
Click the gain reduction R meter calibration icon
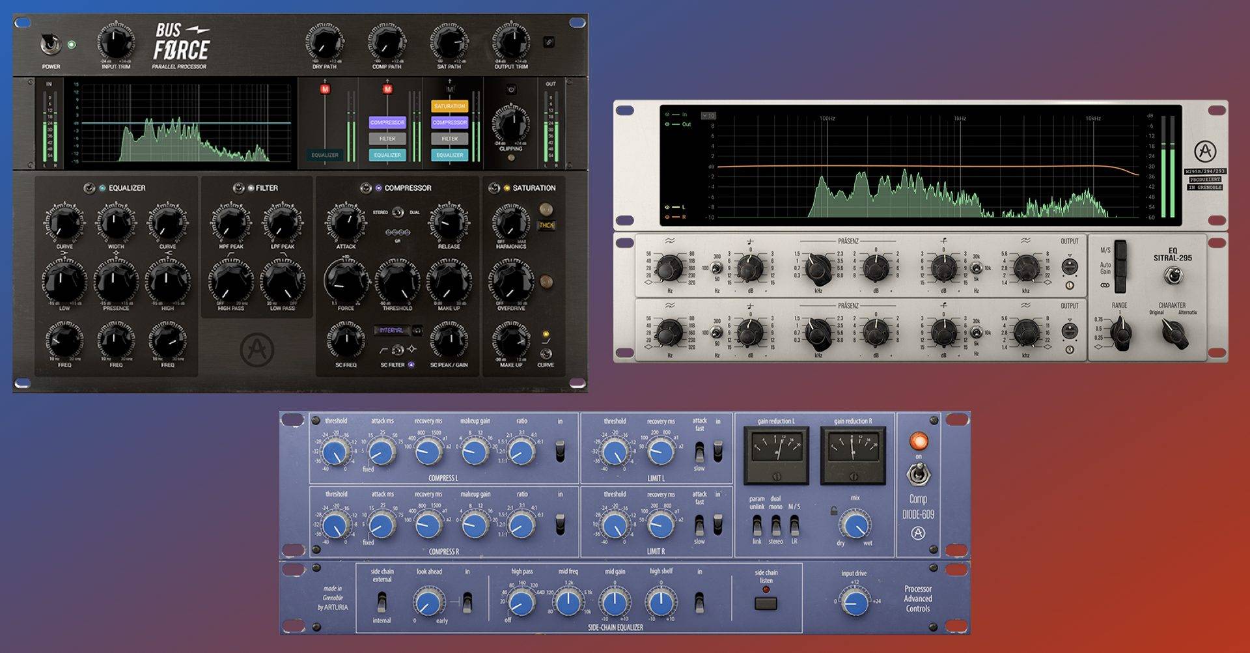point(854,477)
